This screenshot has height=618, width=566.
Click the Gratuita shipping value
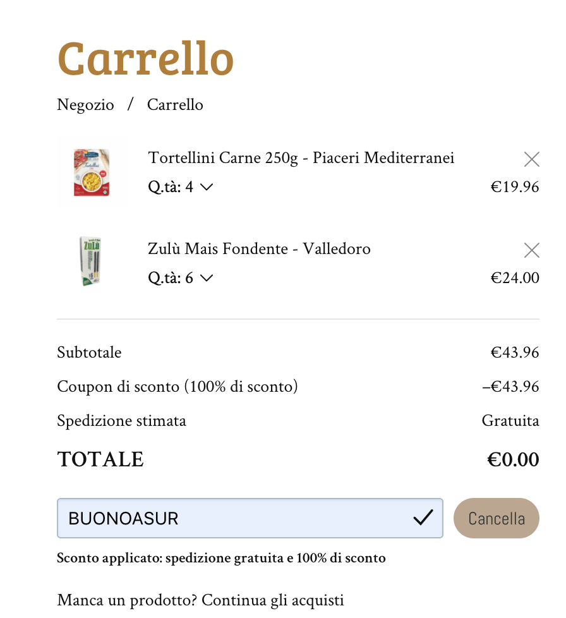510,421
